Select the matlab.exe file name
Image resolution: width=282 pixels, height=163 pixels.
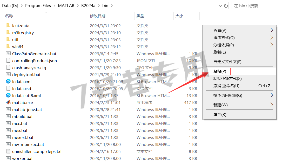[x=23, y=103]
